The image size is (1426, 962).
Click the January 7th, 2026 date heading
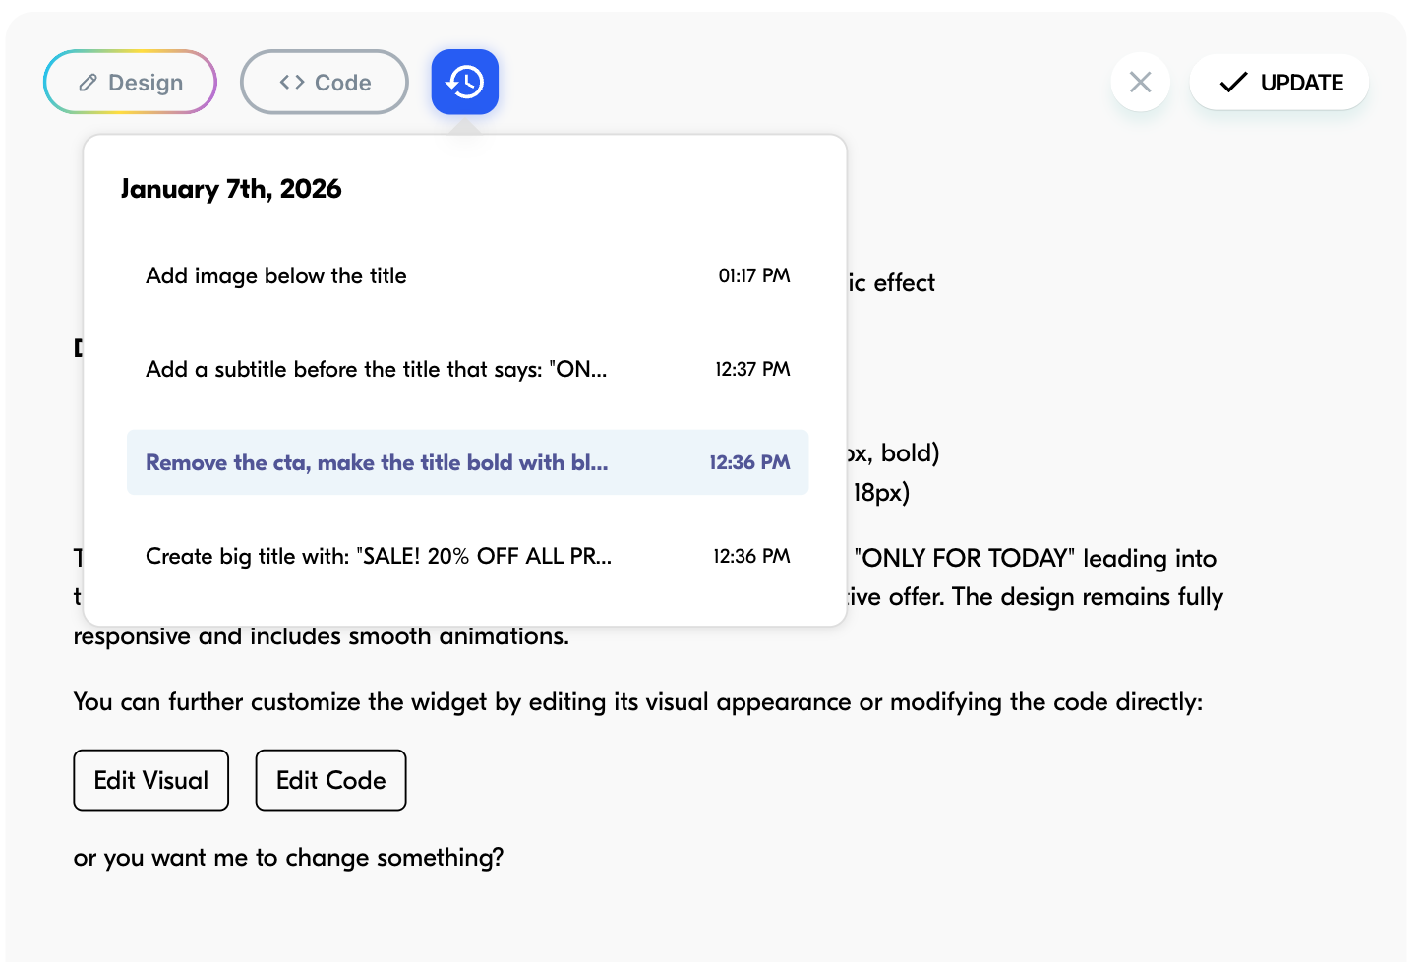click(231, 189)
